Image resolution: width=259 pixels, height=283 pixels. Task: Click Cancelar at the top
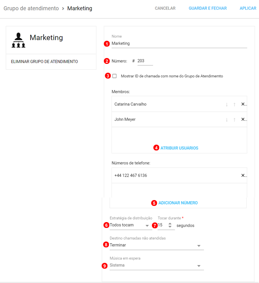click(165, 8)
